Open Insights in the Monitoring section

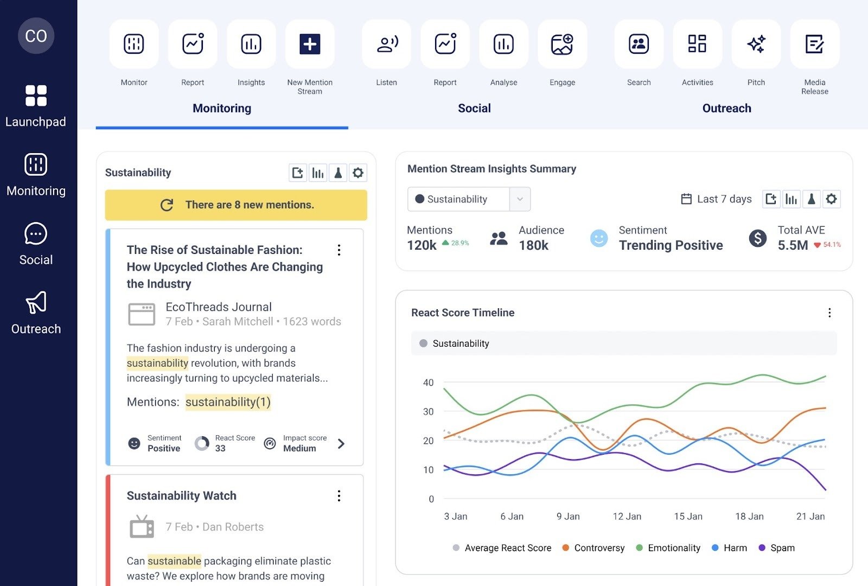(x=250, y=44)
